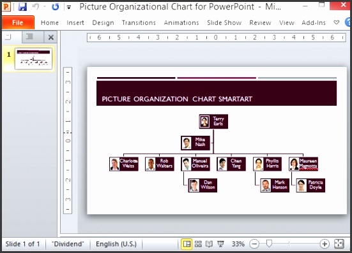Zoom in with the plus button
This screenshot has width=352, height=253.
point(325,244)
